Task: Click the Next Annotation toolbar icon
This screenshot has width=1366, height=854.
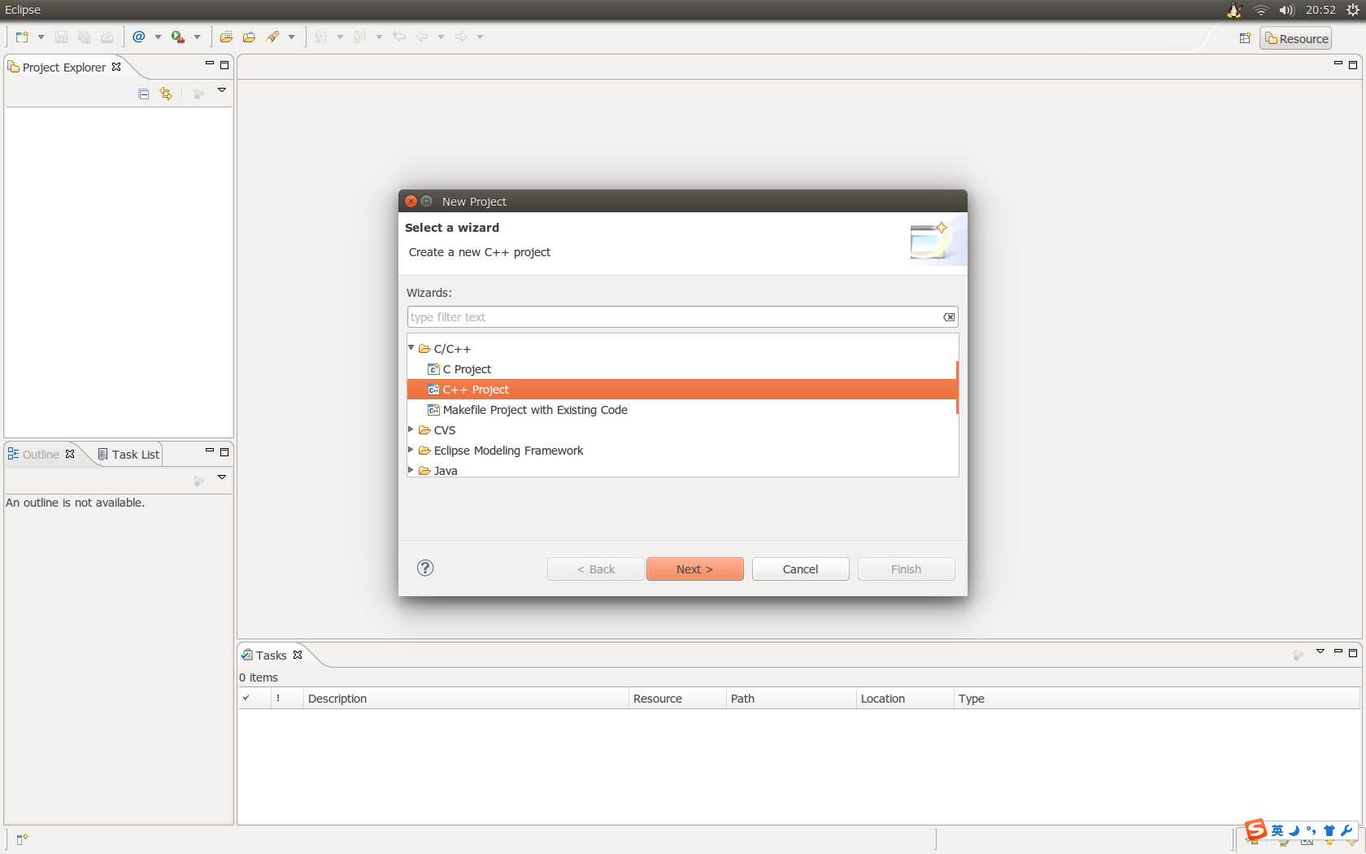Action: click(321, 37)
